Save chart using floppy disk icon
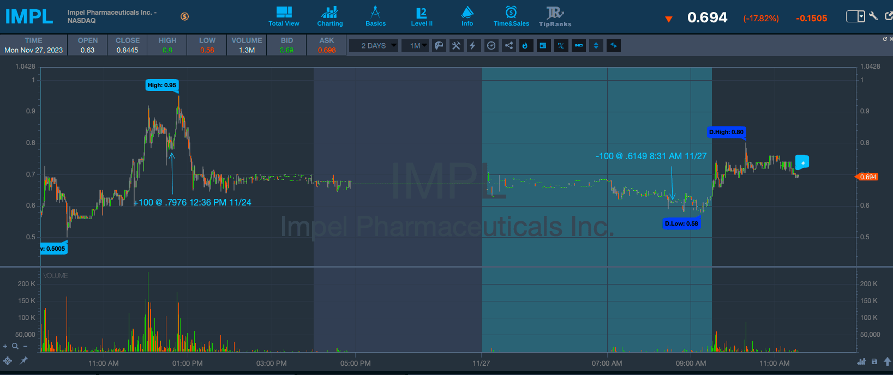This screenshot has width=893, height=375. 874,361
